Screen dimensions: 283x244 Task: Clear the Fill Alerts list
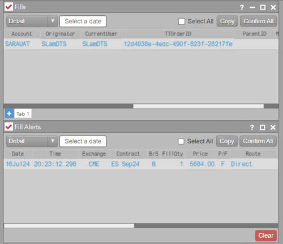pyautogui.click(x=266, y=236)
